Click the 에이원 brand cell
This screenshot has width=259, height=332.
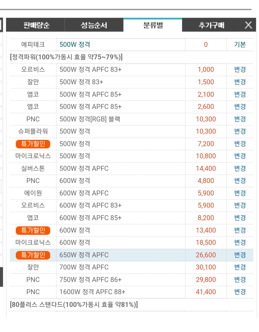point(33,193)
